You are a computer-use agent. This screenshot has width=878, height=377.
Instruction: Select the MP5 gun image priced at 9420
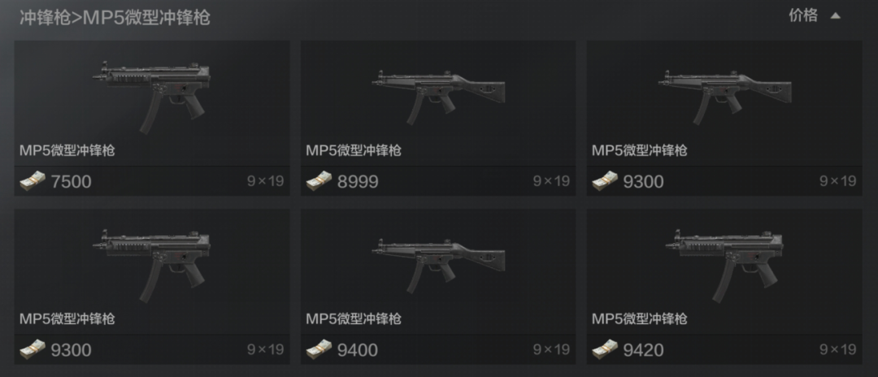pos(725,265)
